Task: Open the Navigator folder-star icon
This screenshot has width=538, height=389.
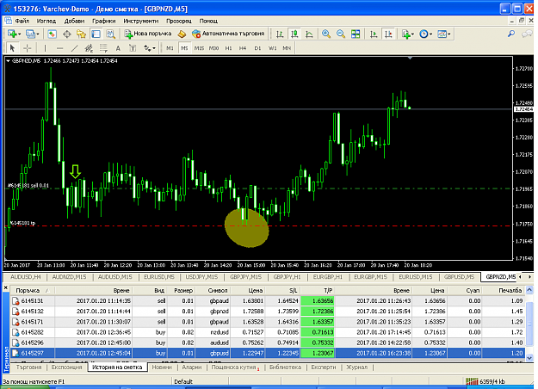Action: click(x=81, y=34)
